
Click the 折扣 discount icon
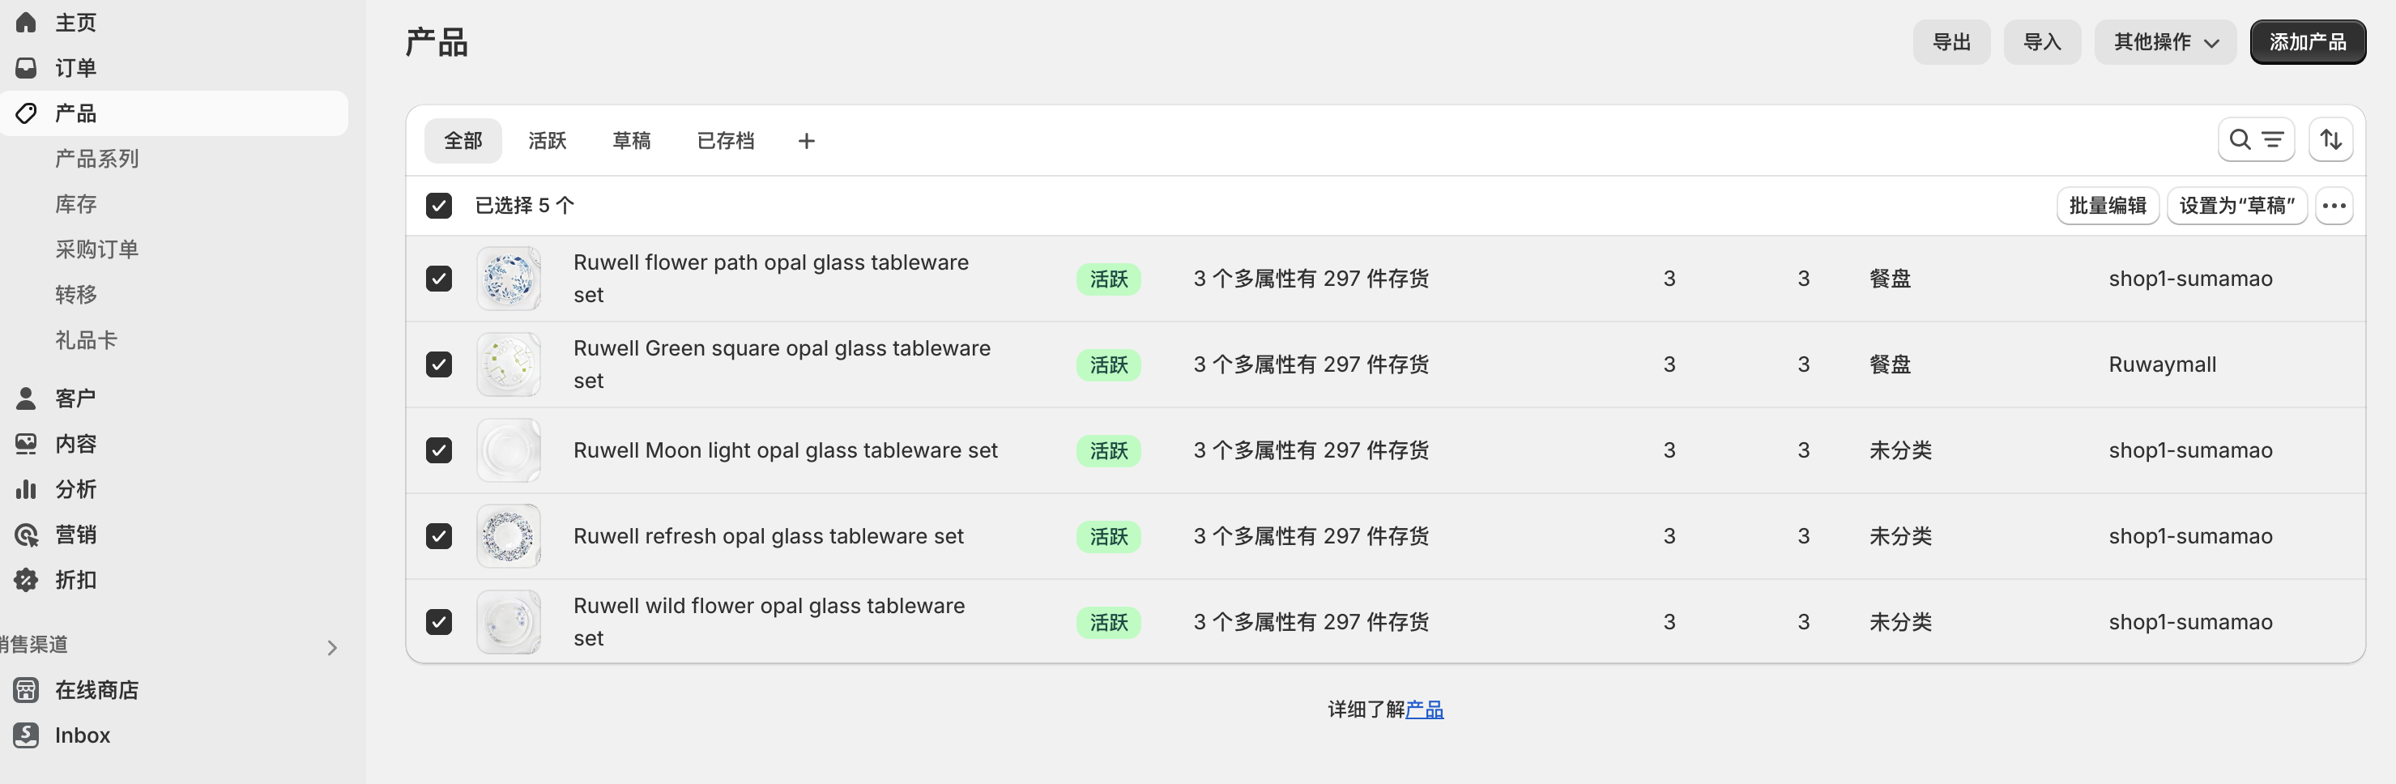point(26,581)
